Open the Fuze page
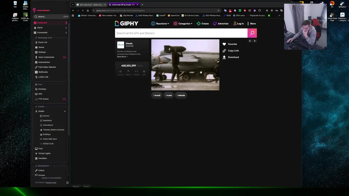The height and width of the screenshot is (196, 349). click(40, 149)
